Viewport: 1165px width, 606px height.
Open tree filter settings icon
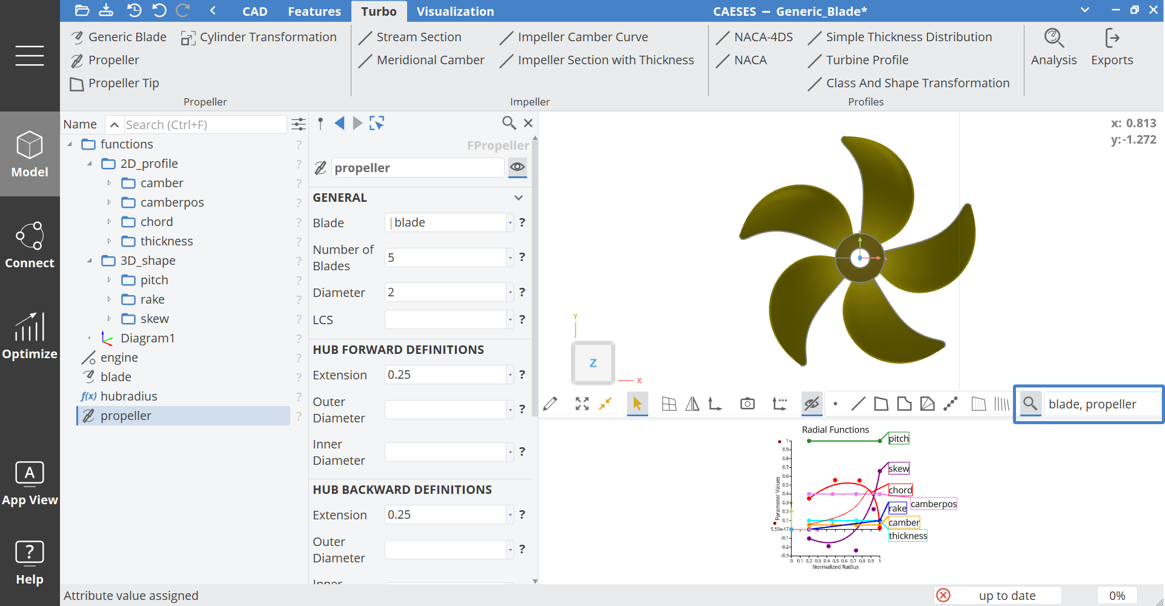pos(299,125)
